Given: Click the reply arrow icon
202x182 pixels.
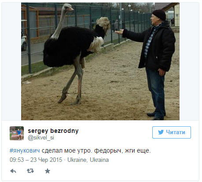Looking at the screenshot, I should click(13, 171).
